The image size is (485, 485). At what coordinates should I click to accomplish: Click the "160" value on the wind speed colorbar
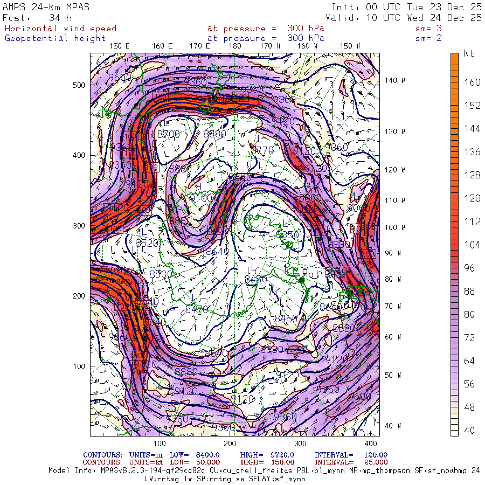click(472, 82)
